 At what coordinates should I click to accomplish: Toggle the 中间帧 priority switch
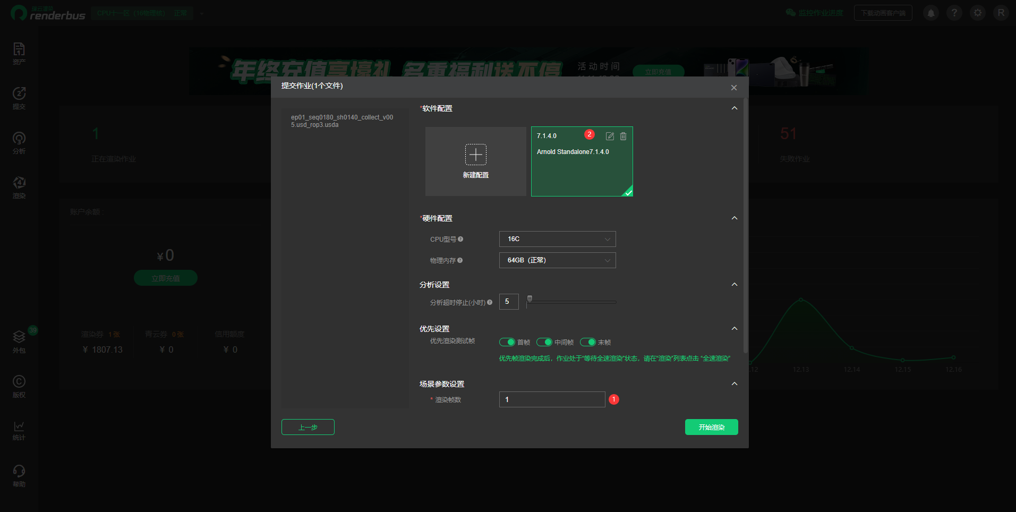pyautogui.click(x=544, y=342)
